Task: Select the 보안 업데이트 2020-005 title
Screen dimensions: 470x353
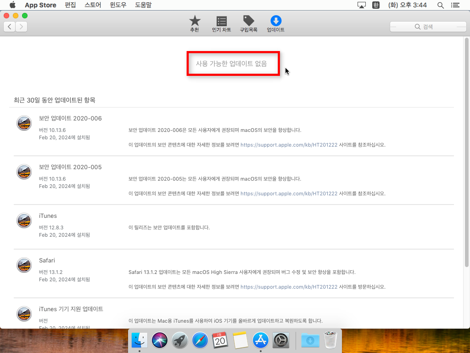Action: pos(70,167)
